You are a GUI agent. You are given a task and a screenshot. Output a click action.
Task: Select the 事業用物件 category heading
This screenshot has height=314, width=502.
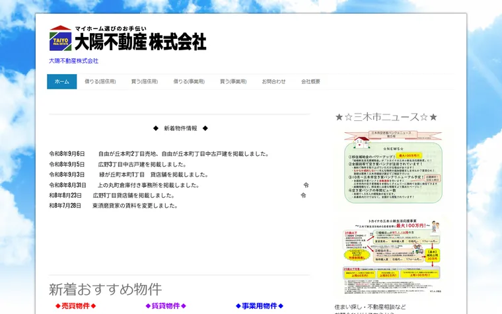click(x=260, y=306)
